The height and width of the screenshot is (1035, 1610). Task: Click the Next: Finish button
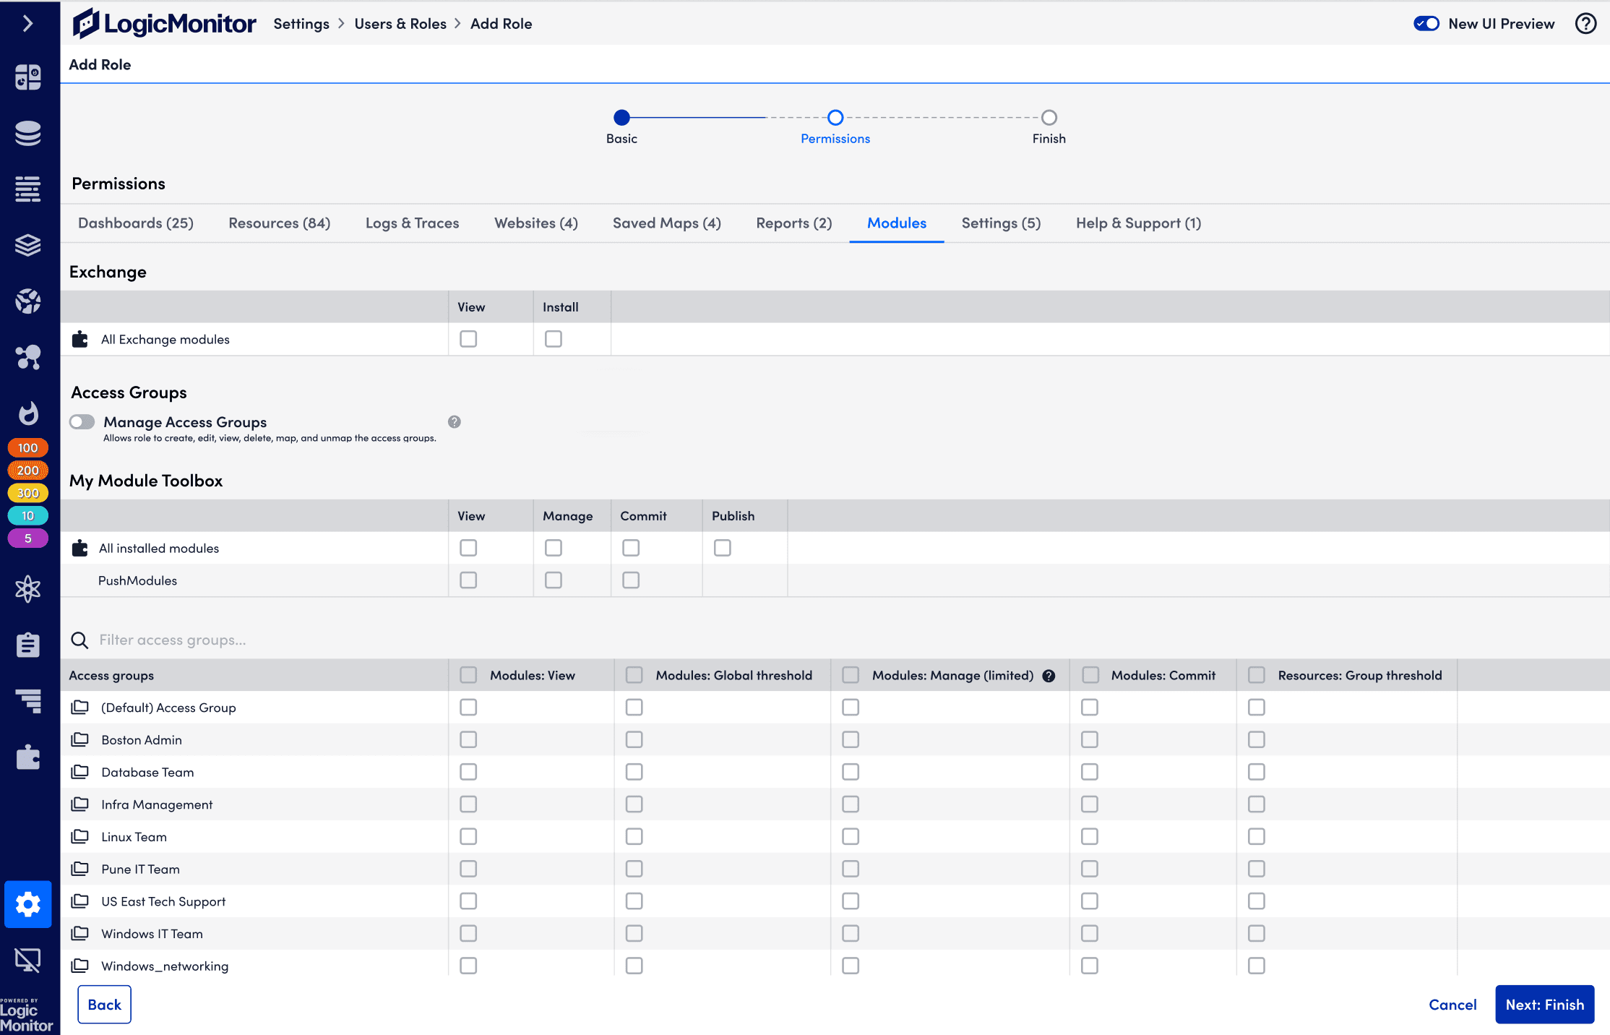[x=1545, y=1004]
